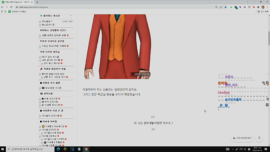Screen dimensions: 270x152
Task: Reload the page with the refresh icon
Action: (12, 7)
